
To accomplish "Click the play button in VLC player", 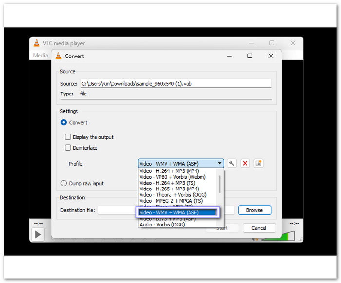I will [38, 234].
